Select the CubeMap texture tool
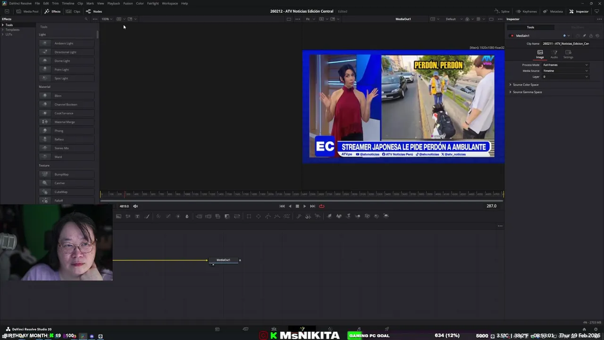 pyautogui.click(x=67, y=192)
